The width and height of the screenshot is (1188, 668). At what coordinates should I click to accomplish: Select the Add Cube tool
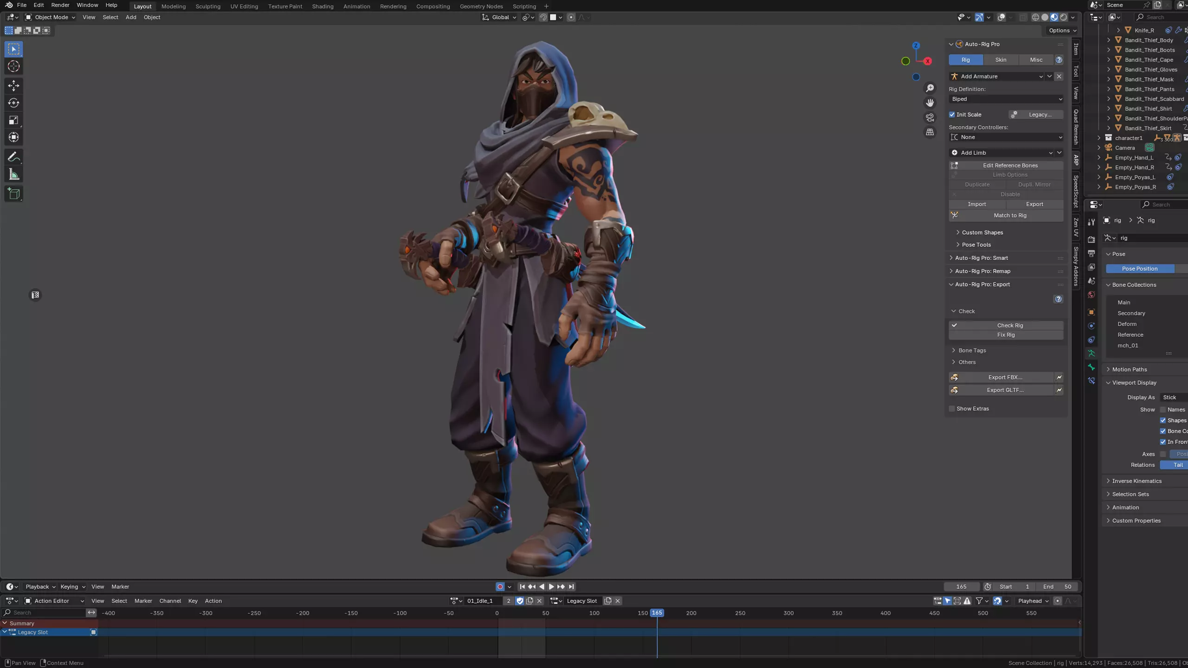point(13,194)
